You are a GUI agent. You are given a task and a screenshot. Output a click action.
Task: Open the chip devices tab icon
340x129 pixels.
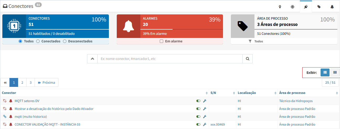(293, 7)
